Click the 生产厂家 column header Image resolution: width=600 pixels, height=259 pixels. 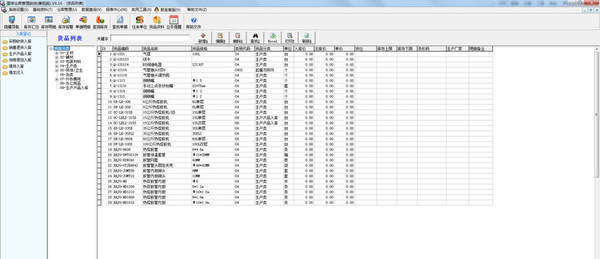click(457, 49)
